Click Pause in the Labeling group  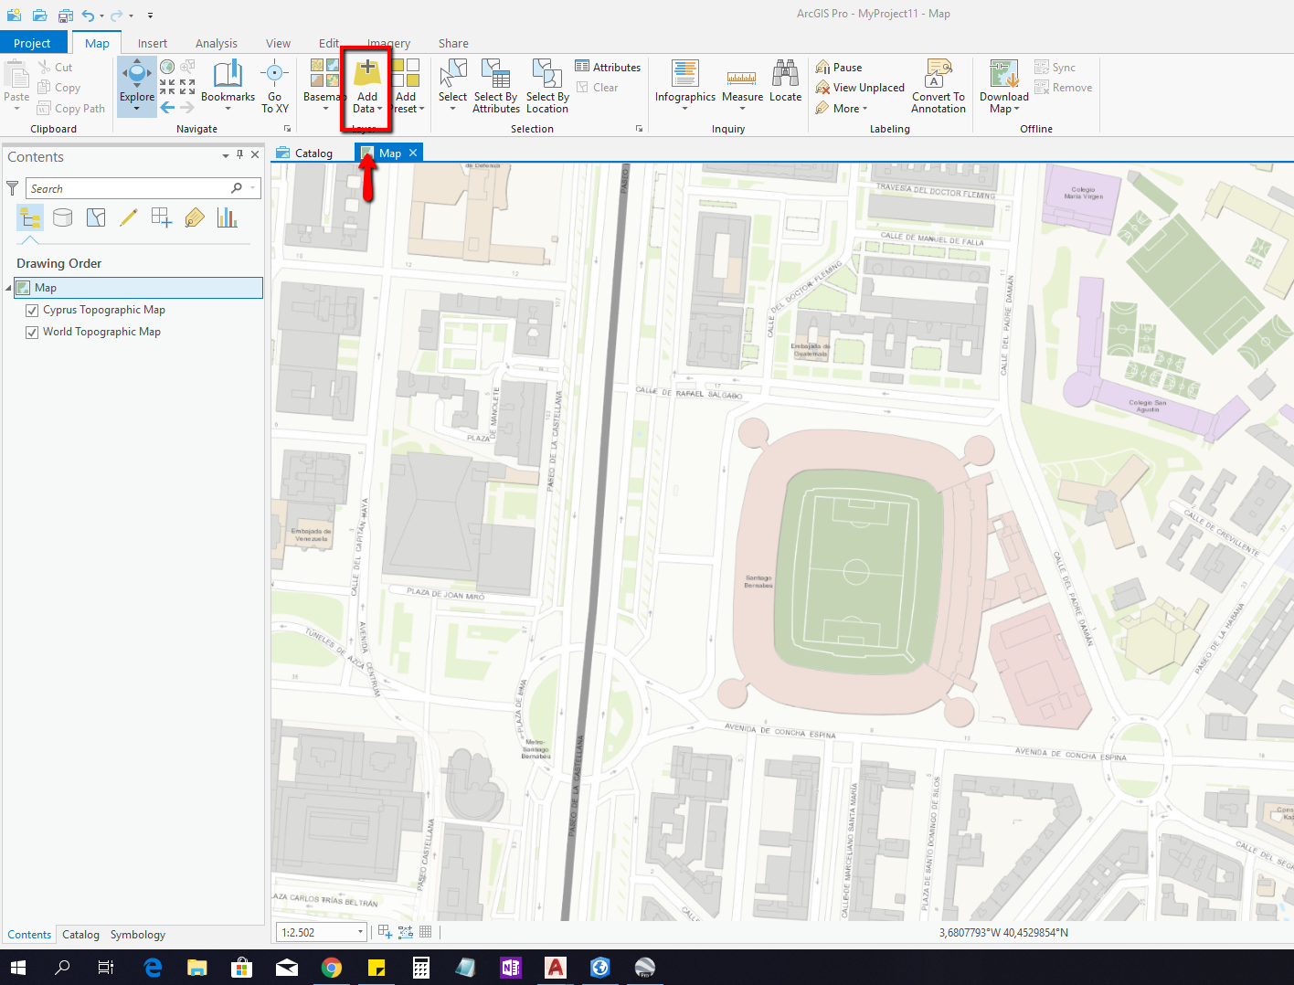point(839,67)
